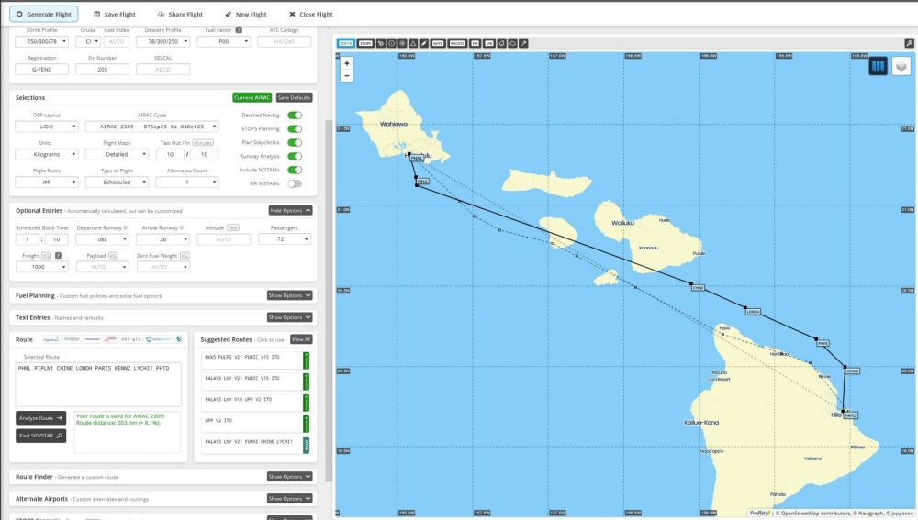Disable the Include NOTAMs toggle

[295, 170]
